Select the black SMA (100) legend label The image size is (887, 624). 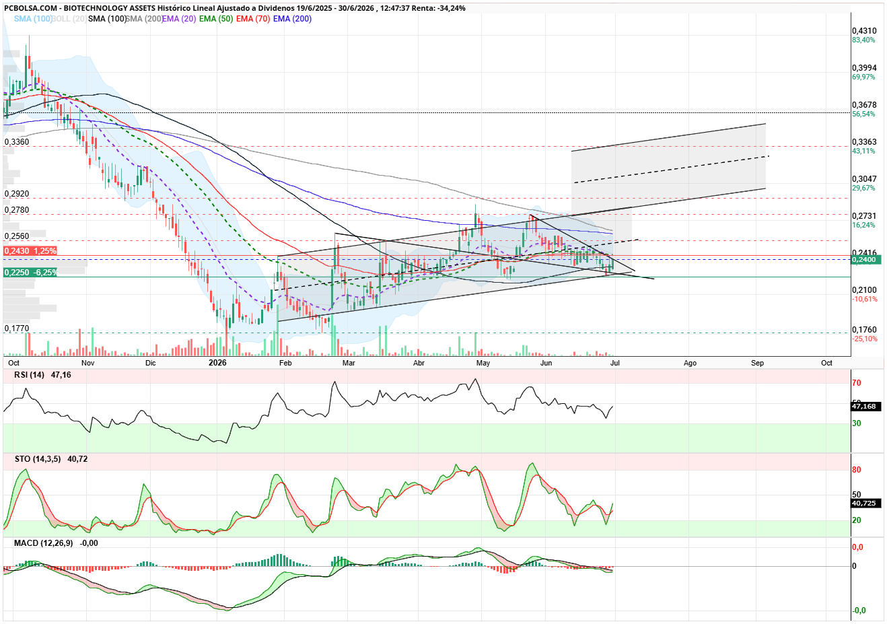(x=106, y=19)
